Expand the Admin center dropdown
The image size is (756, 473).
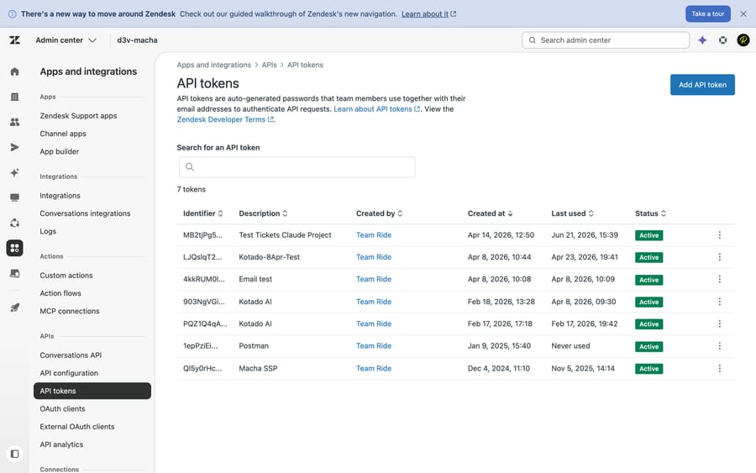click(x=66, y=40)
